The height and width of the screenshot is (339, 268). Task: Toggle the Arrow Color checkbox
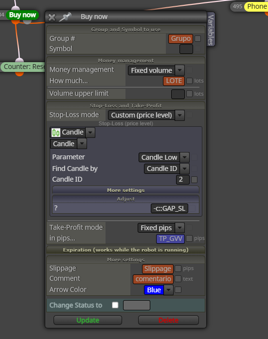coord(178,290)
